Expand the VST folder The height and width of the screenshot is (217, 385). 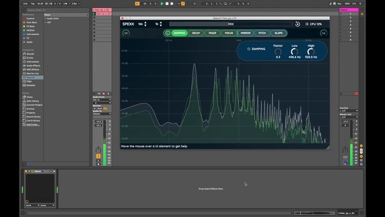click(x=46, y=22)
